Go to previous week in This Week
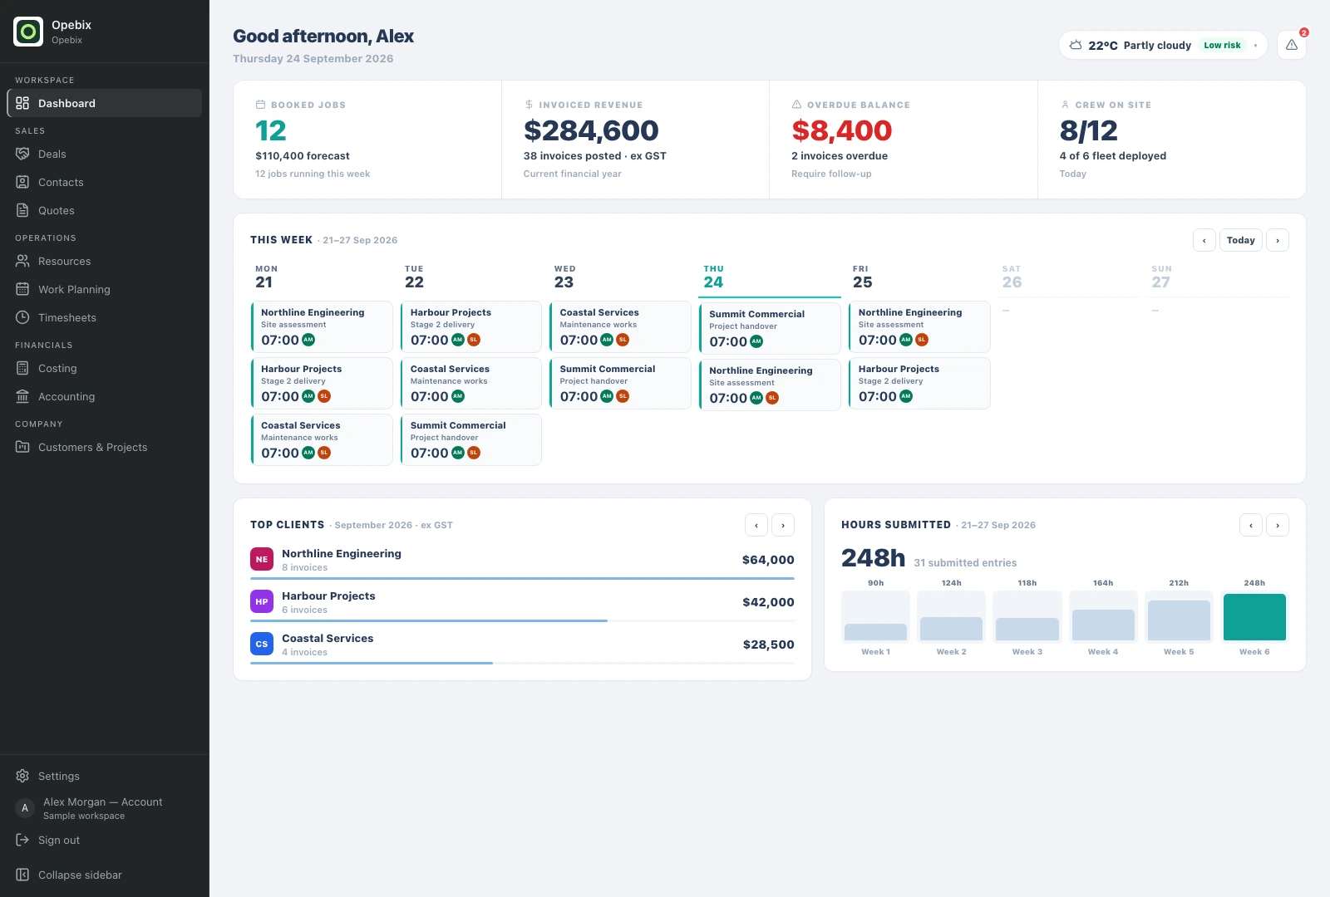 click(x=1204, y=240)
